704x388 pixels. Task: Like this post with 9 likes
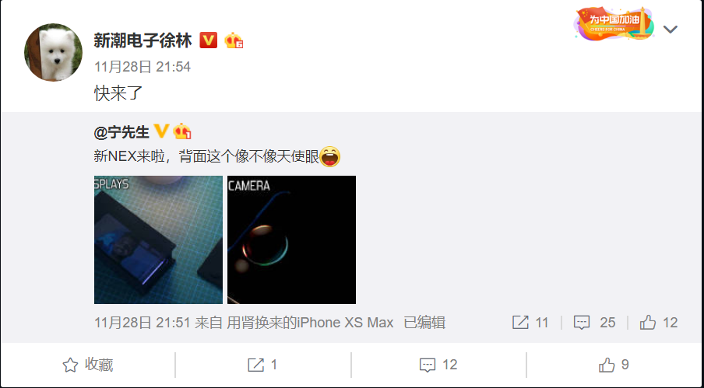pyautogui.click(x=614, y=365)
